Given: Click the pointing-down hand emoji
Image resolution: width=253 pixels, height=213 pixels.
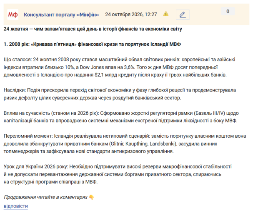Looking at the screenshot, I should 91,197.
